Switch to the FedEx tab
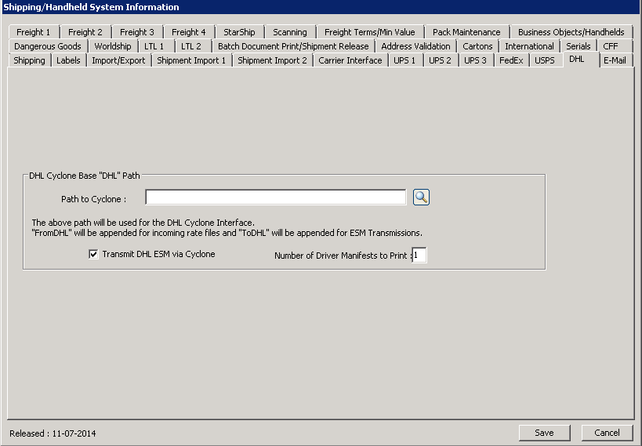The width and height of the screenshot is (642, 446). pyautogui.click(x=510, y=60)
